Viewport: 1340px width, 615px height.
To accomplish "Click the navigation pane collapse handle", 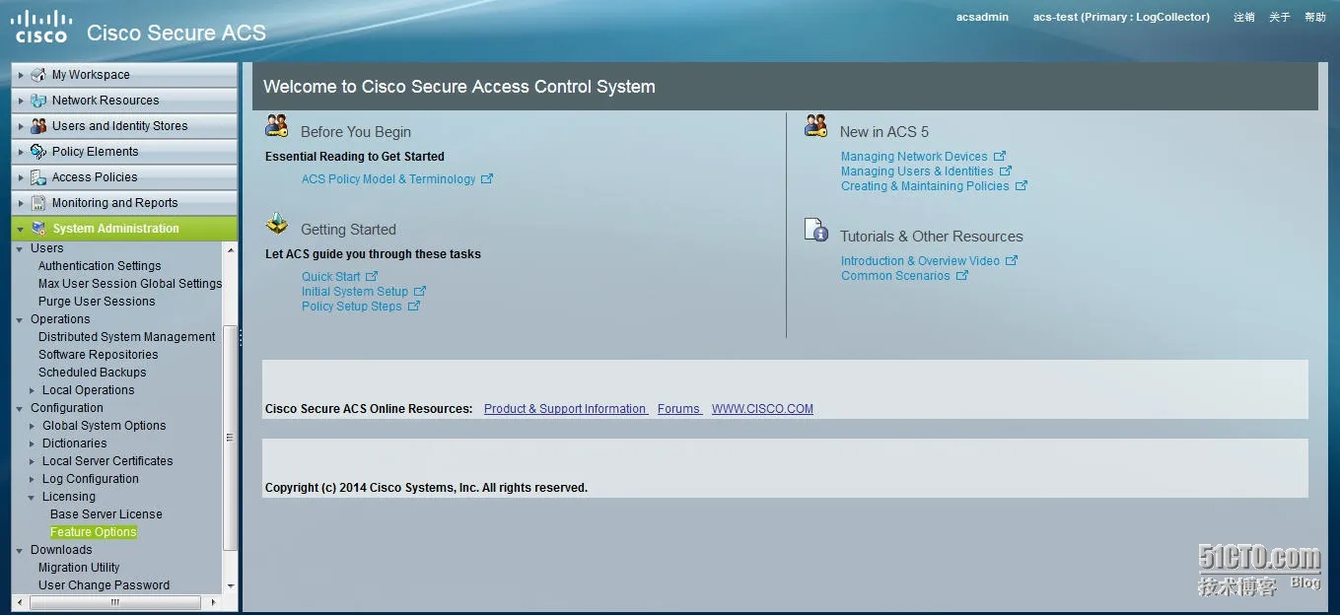I will 241,336.
